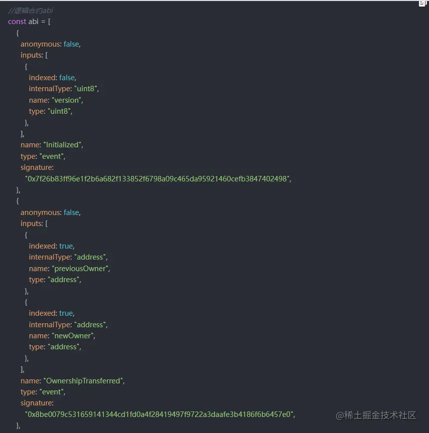This screenshot has height=433, width=429.
Task: Click indexed: true above previousOwner
Action: click(52, 246)
